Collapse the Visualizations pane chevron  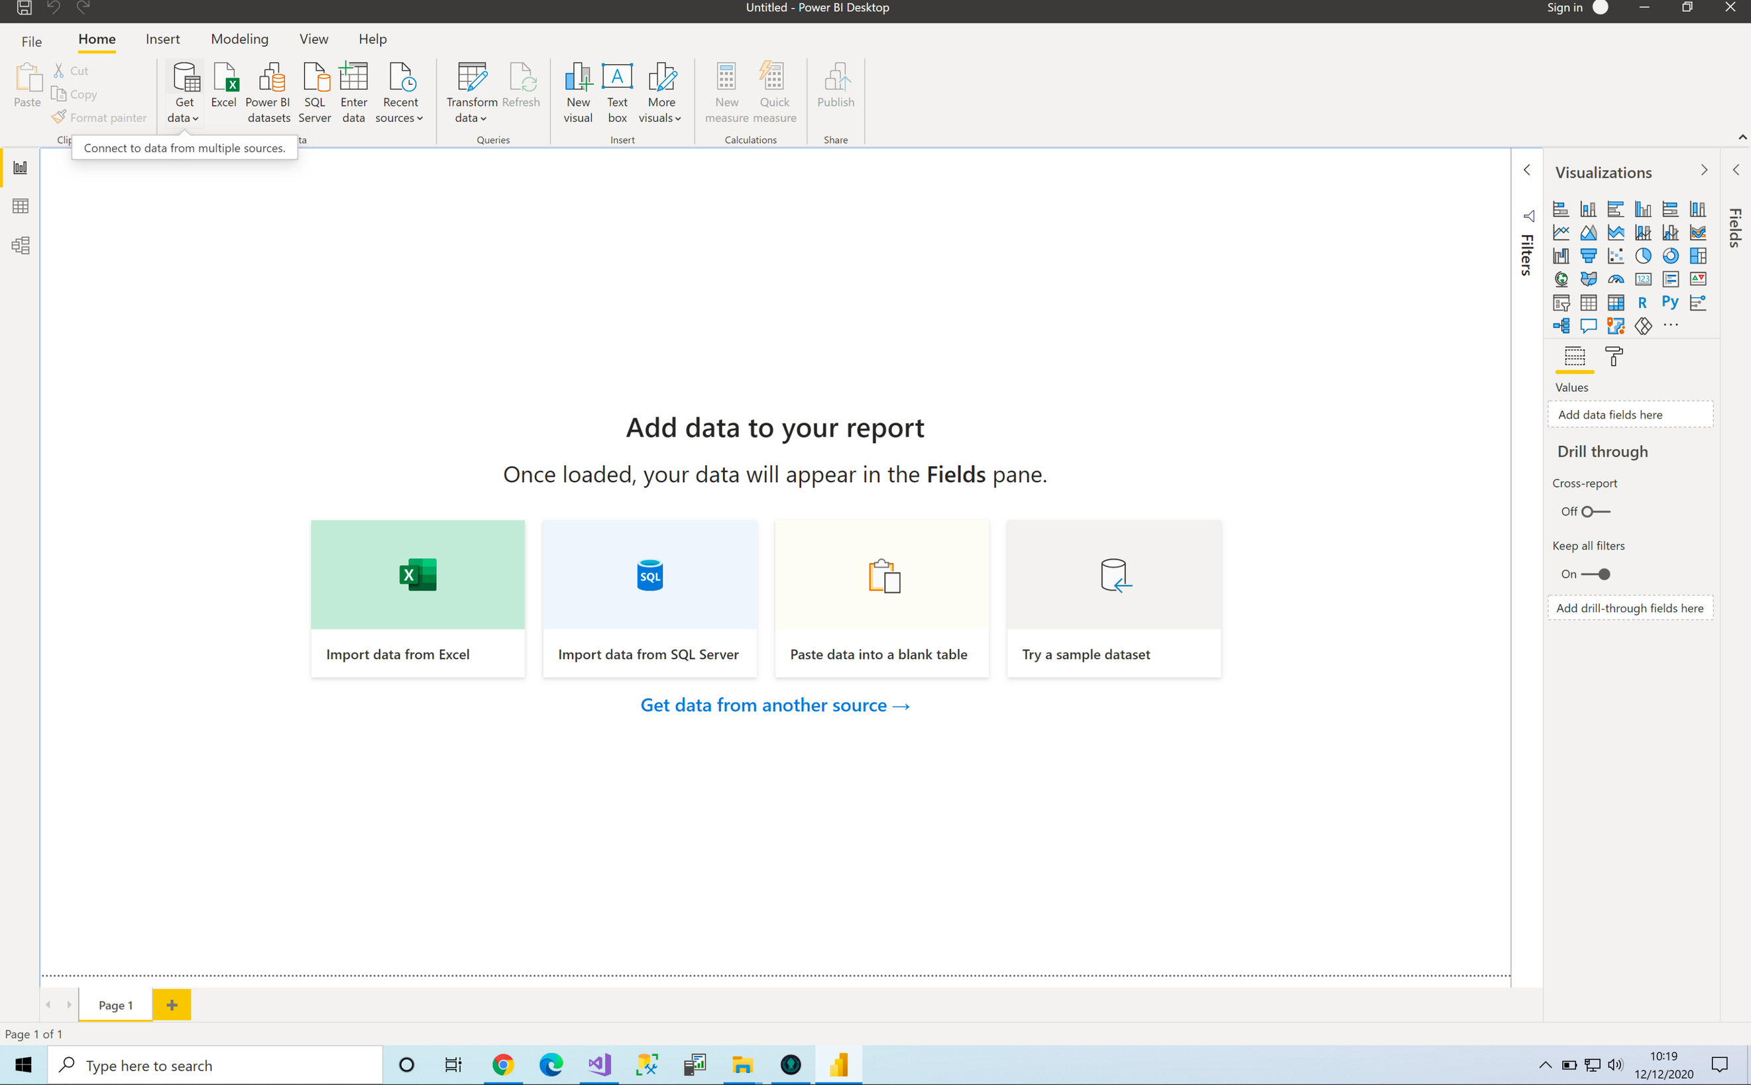pos(1704,170)
